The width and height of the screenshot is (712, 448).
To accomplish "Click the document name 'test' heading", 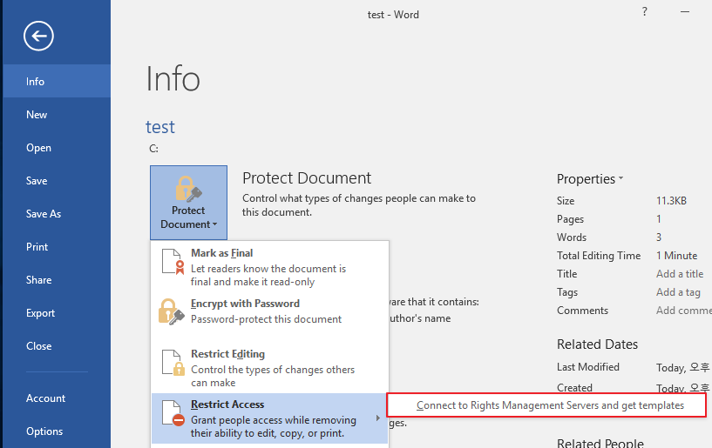I will [x=159, y=127].
